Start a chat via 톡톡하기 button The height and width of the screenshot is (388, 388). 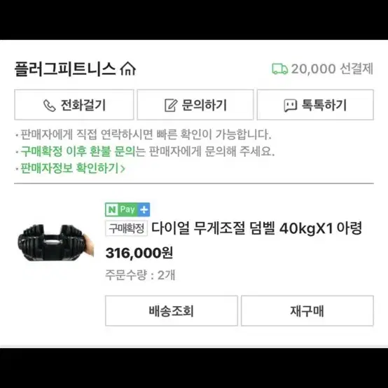315,105
